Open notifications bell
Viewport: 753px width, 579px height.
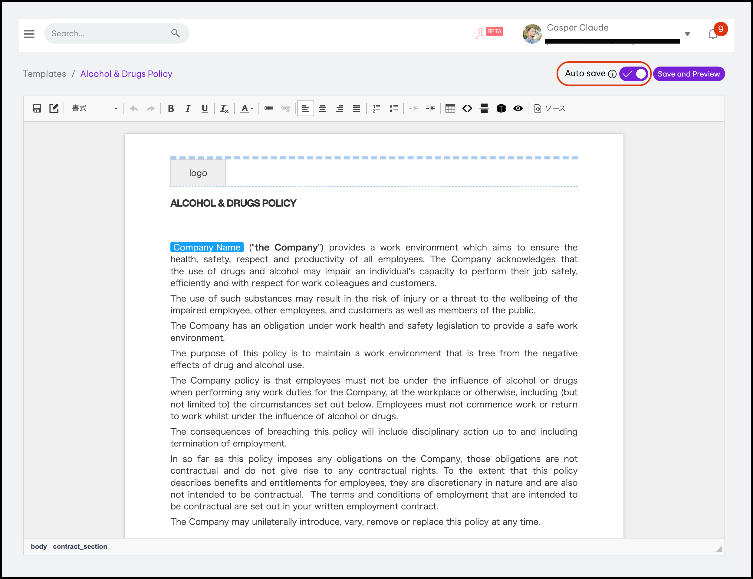[x=713, y=34]
